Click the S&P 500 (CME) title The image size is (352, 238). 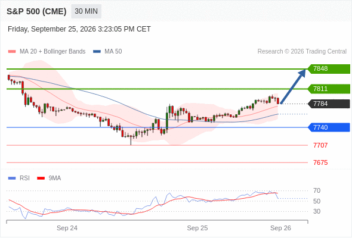36,11
